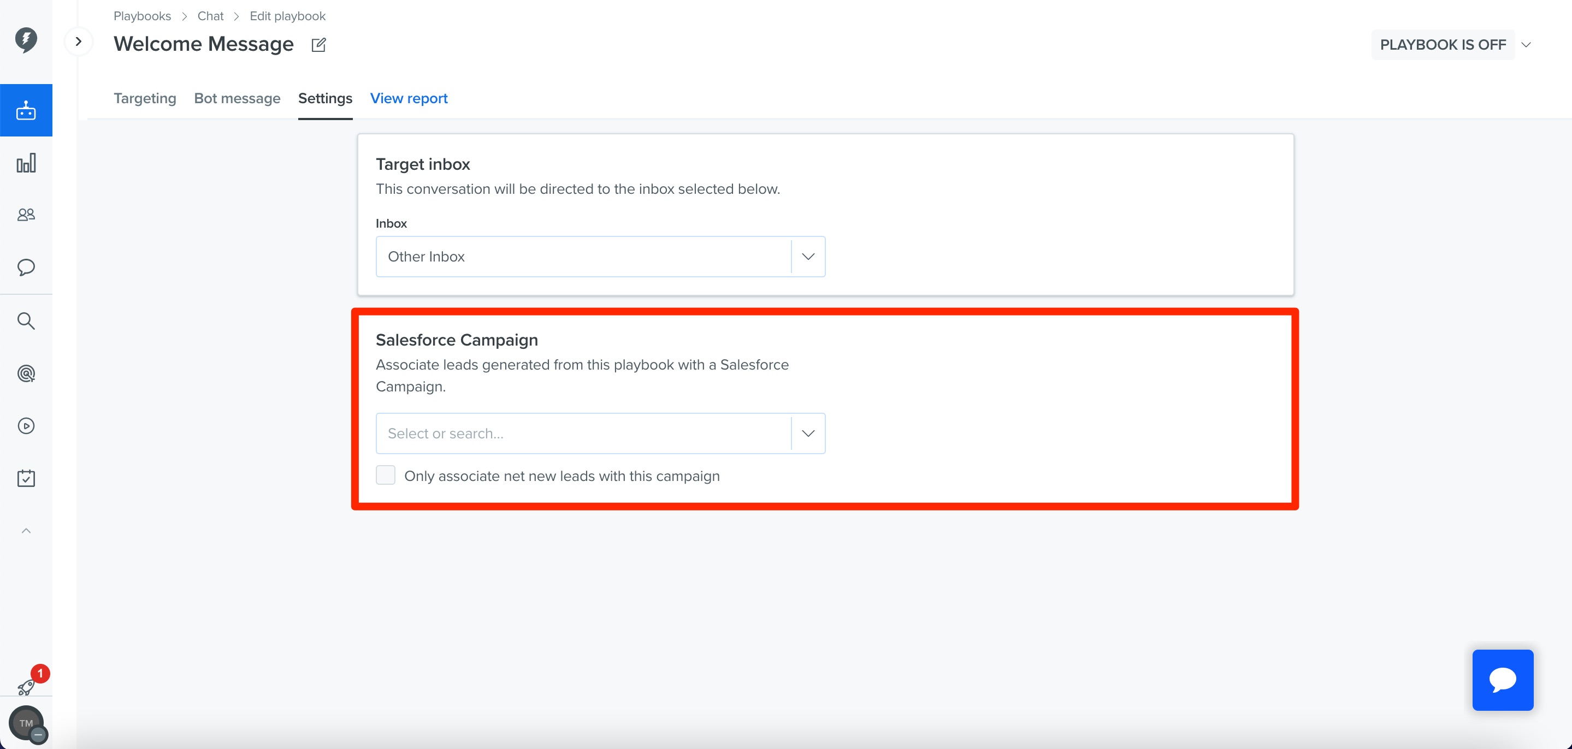Click the Welcome Message title

[204, 44]
